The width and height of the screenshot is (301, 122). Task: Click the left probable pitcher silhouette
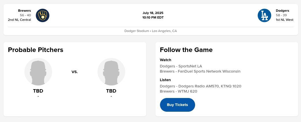(x=38, y=72)
